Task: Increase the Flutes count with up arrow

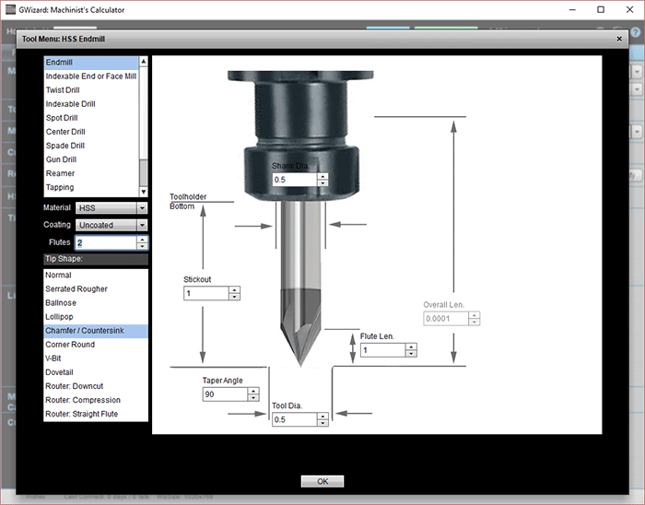Action: pos(142,240)
